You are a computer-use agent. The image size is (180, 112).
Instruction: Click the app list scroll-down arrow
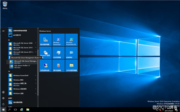(x=38, y=106)
